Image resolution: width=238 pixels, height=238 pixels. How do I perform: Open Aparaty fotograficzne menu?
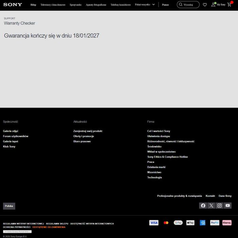[96, 5]
